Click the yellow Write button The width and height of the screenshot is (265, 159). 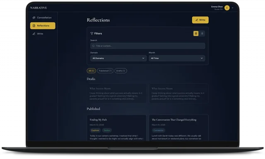point(200,20)
